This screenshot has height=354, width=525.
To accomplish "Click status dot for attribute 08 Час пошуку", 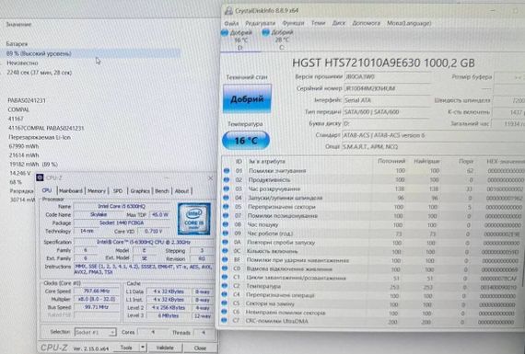I will click(x=226, y=224).
